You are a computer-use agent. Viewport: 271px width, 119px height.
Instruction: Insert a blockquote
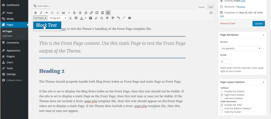[63, 13]
